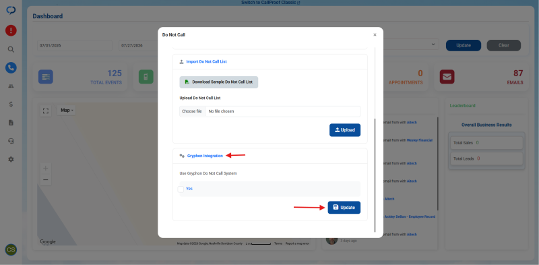Click the map Terms link
539x265 pixels.
tap(278, 243)
